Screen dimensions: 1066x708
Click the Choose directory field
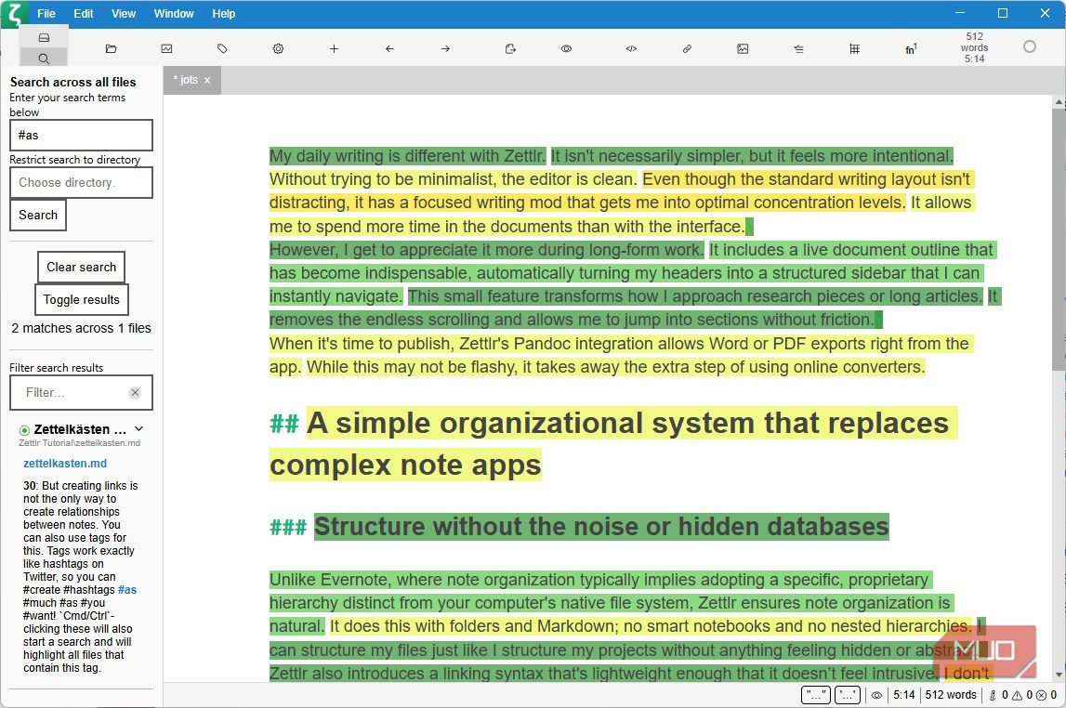[x=81, y=183]
